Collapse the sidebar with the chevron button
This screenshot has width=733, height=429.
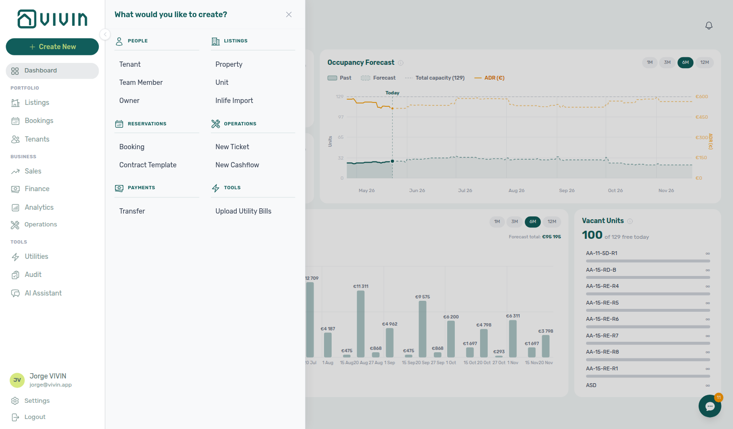pyautogui.click(x=105, y=34)
